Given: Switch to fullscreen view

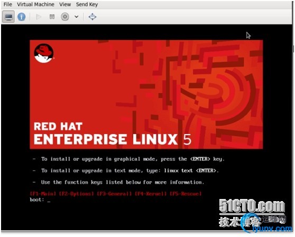Looking at the screenshot, I should coord(93,17).
